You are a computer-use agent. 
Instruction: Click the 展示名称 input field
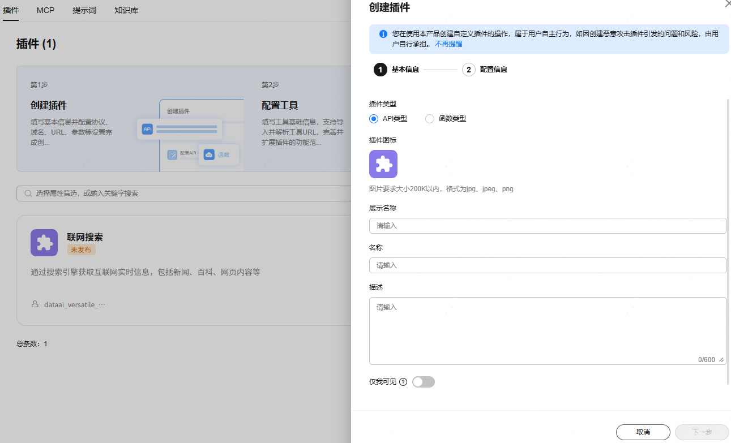click(547, 226)
